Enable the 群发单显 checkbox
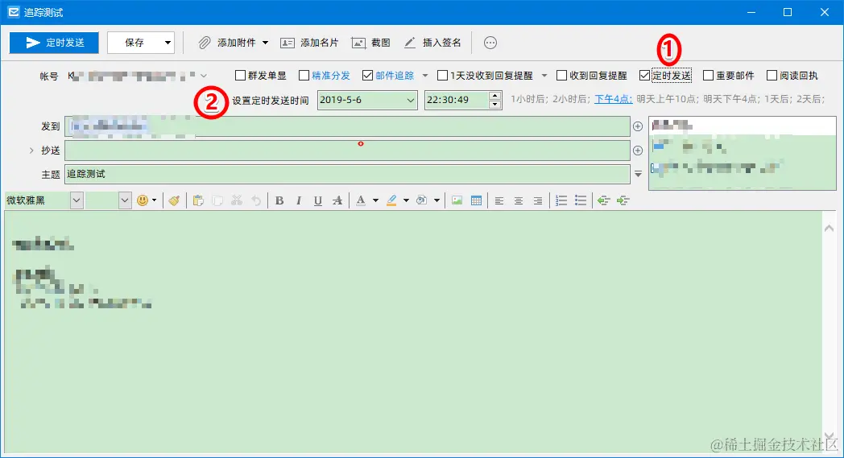The height and width of the screenshot is (458, 844). pos(241,76)
